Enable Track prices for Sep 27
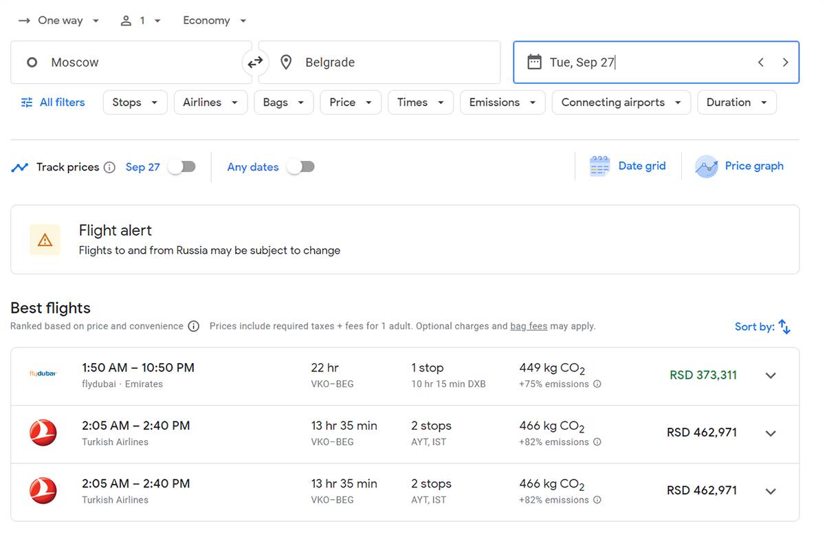The width and height of the screenshot is (825, 537). pyautogui.click(x=182, y=167)
